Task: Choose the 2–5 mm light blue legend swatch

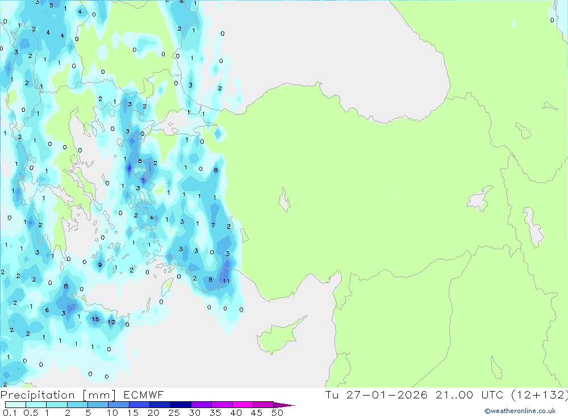Action: tap(77, 405)
